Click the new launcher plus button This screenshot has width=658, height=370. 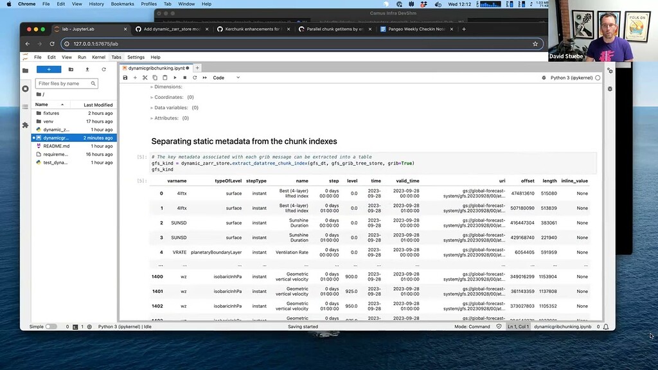pos(49,69)
